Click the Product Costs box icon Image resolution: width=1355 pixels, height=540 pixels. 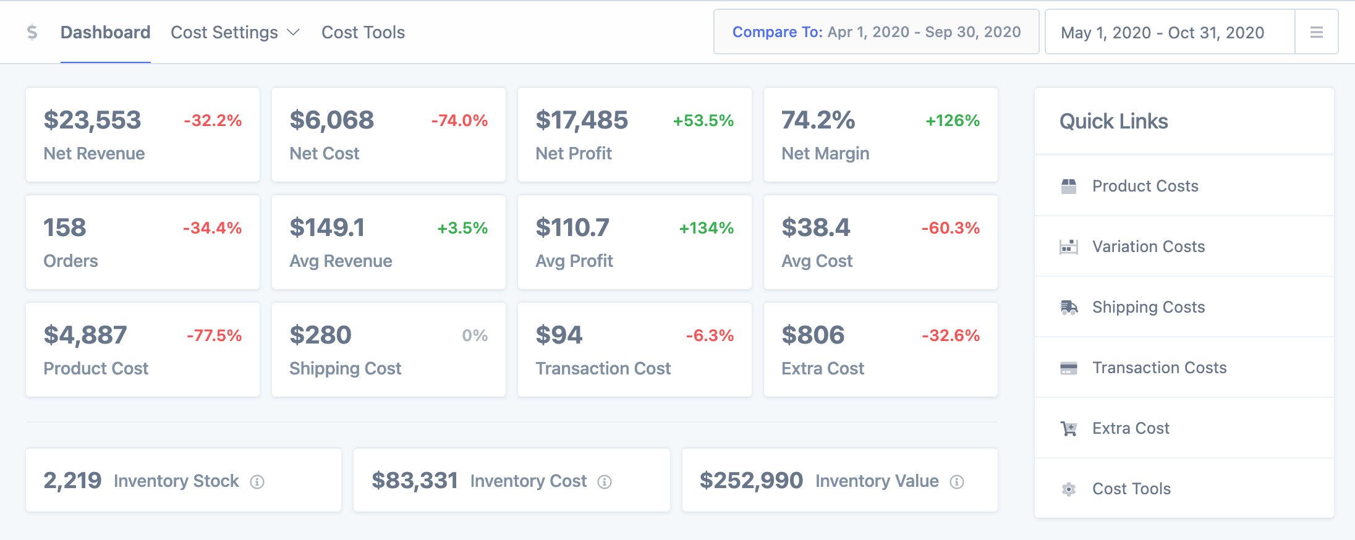[x=1068, y=186]
